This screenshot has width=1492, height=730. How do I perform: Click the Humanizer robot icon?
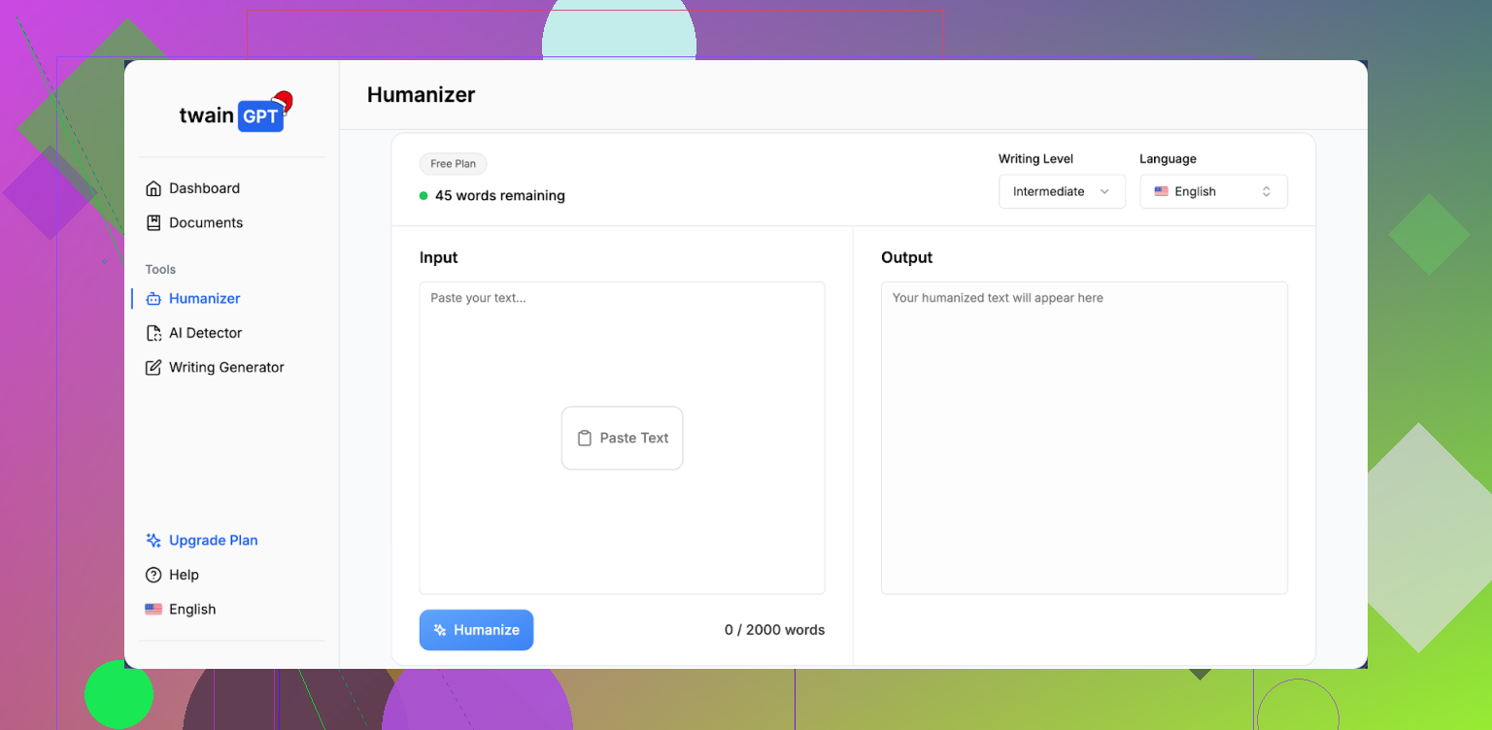(153, 299)
